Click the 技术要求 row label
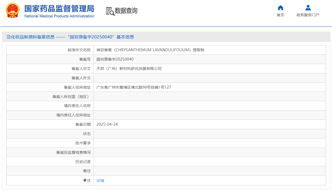 pyautogui.click(x=83, y=143)
